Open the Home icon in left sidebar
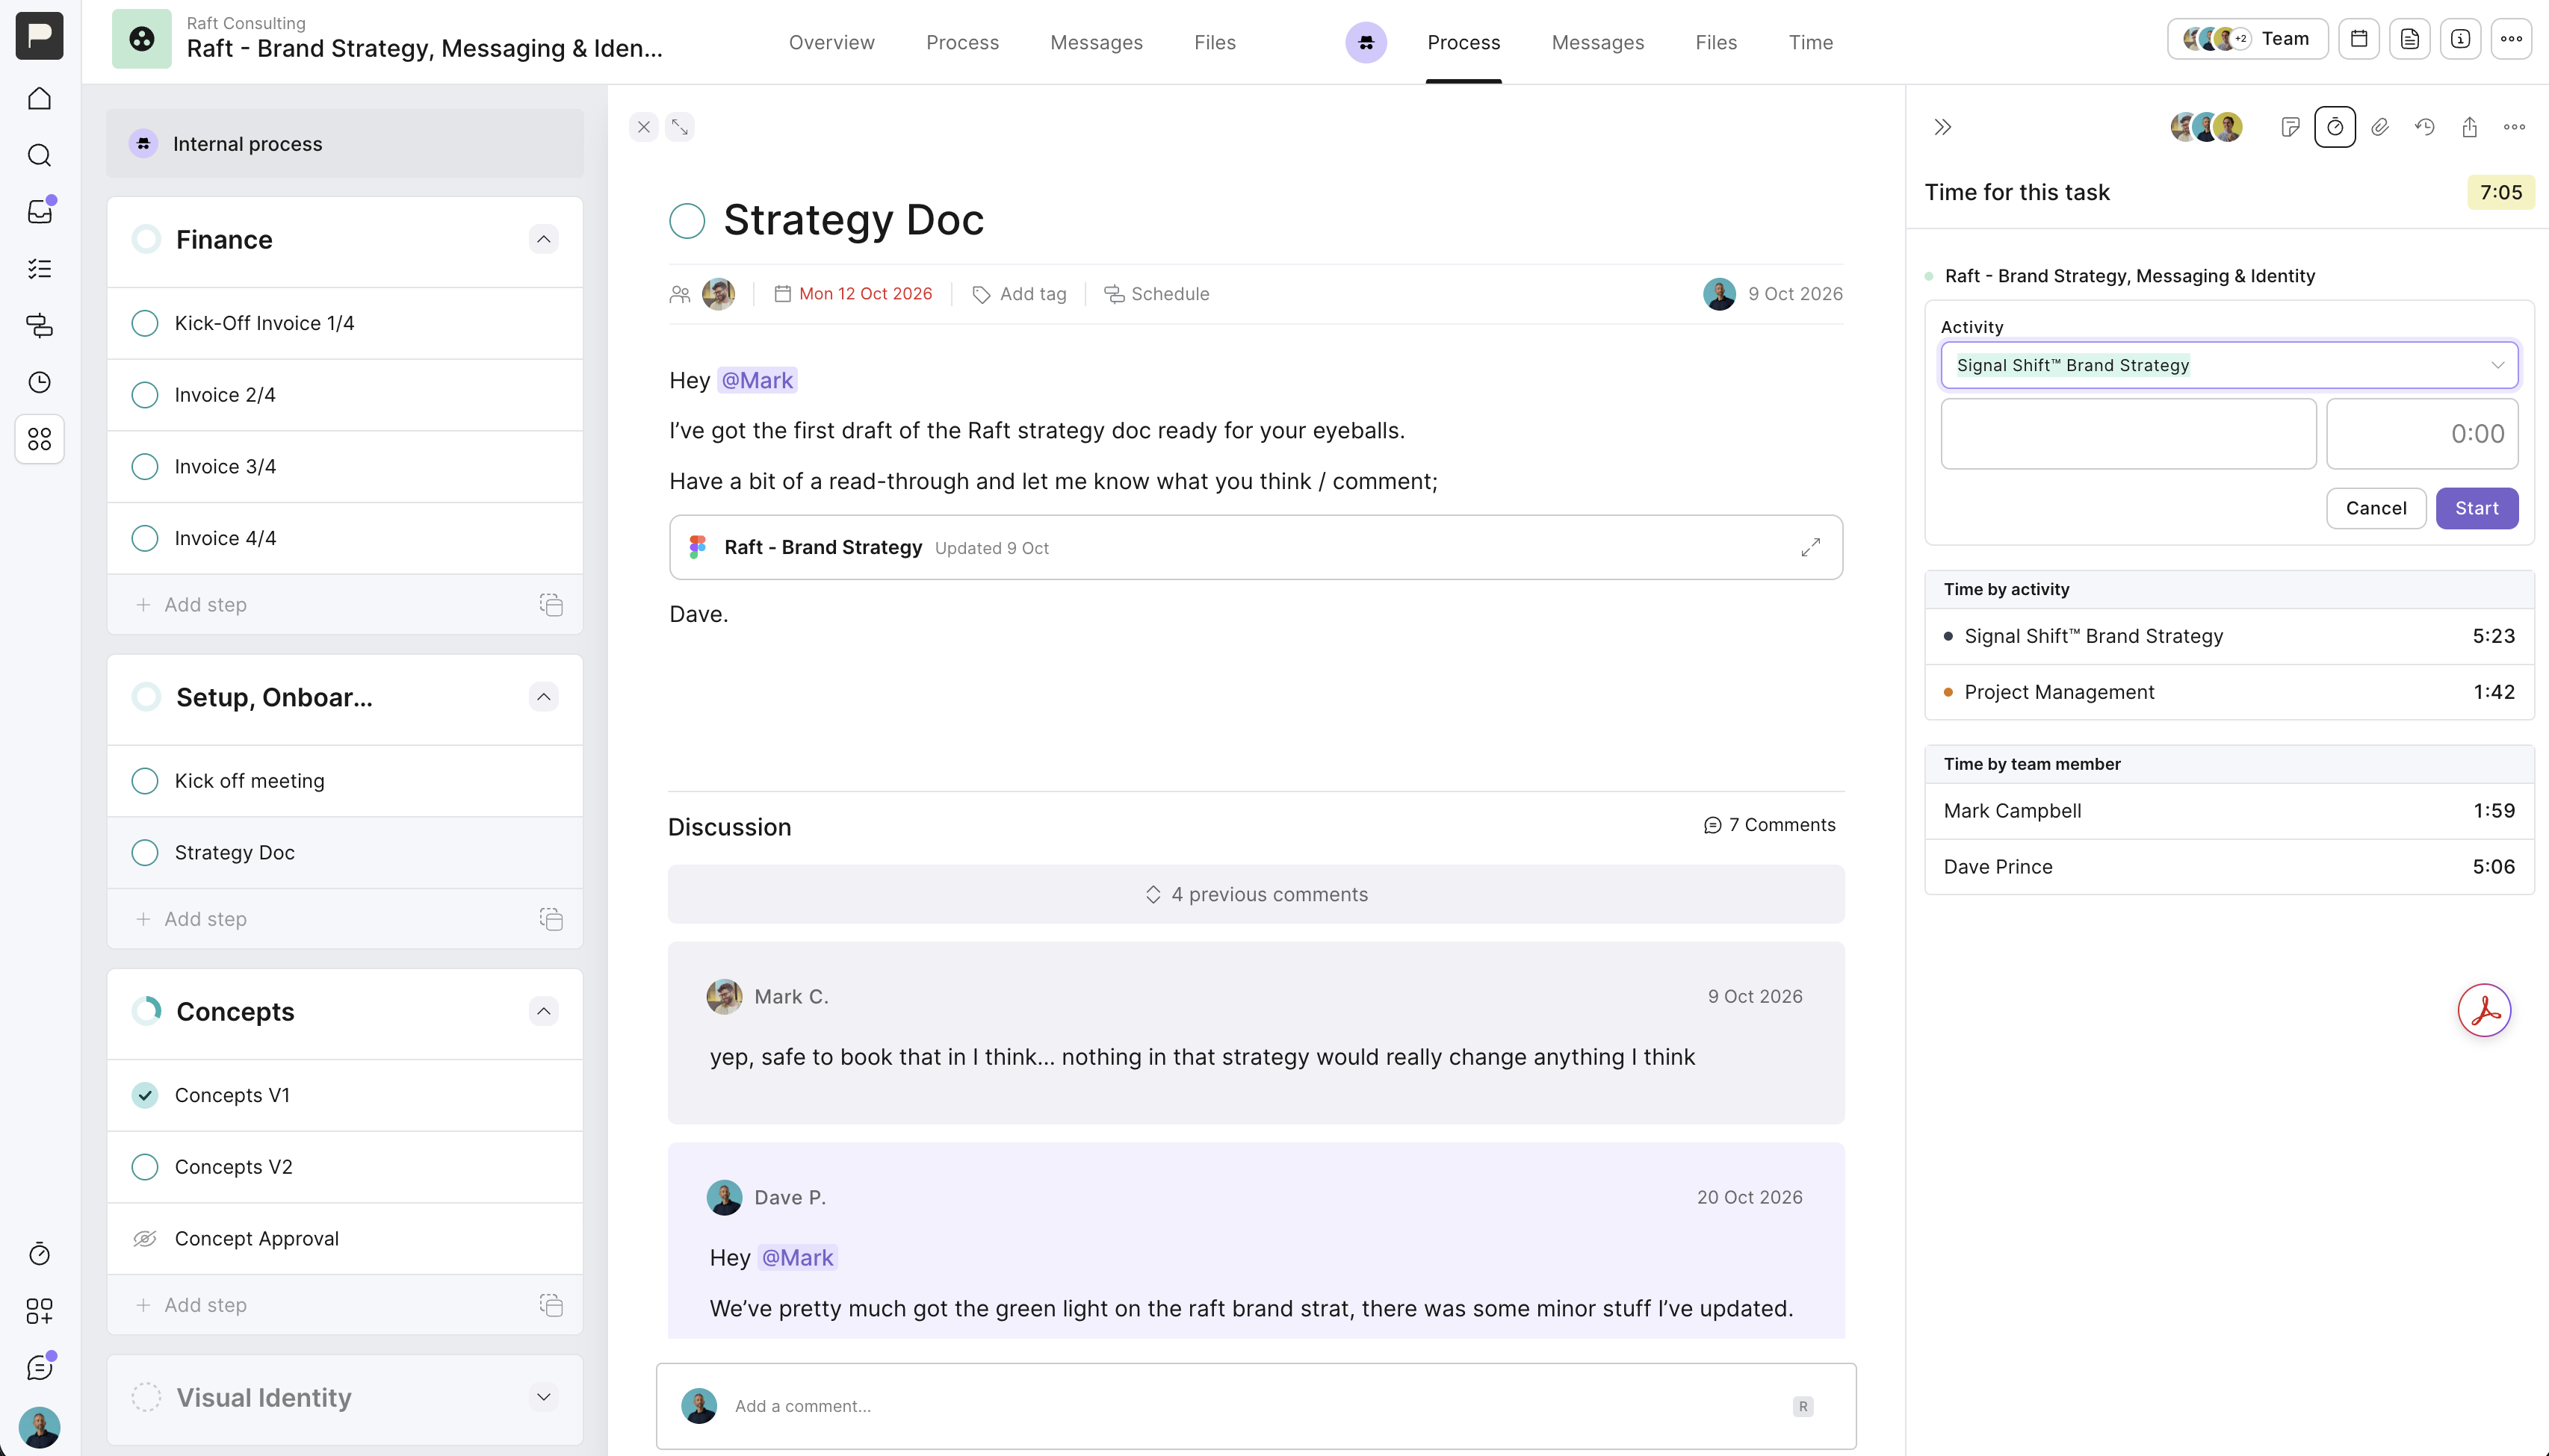 [39, 98]
